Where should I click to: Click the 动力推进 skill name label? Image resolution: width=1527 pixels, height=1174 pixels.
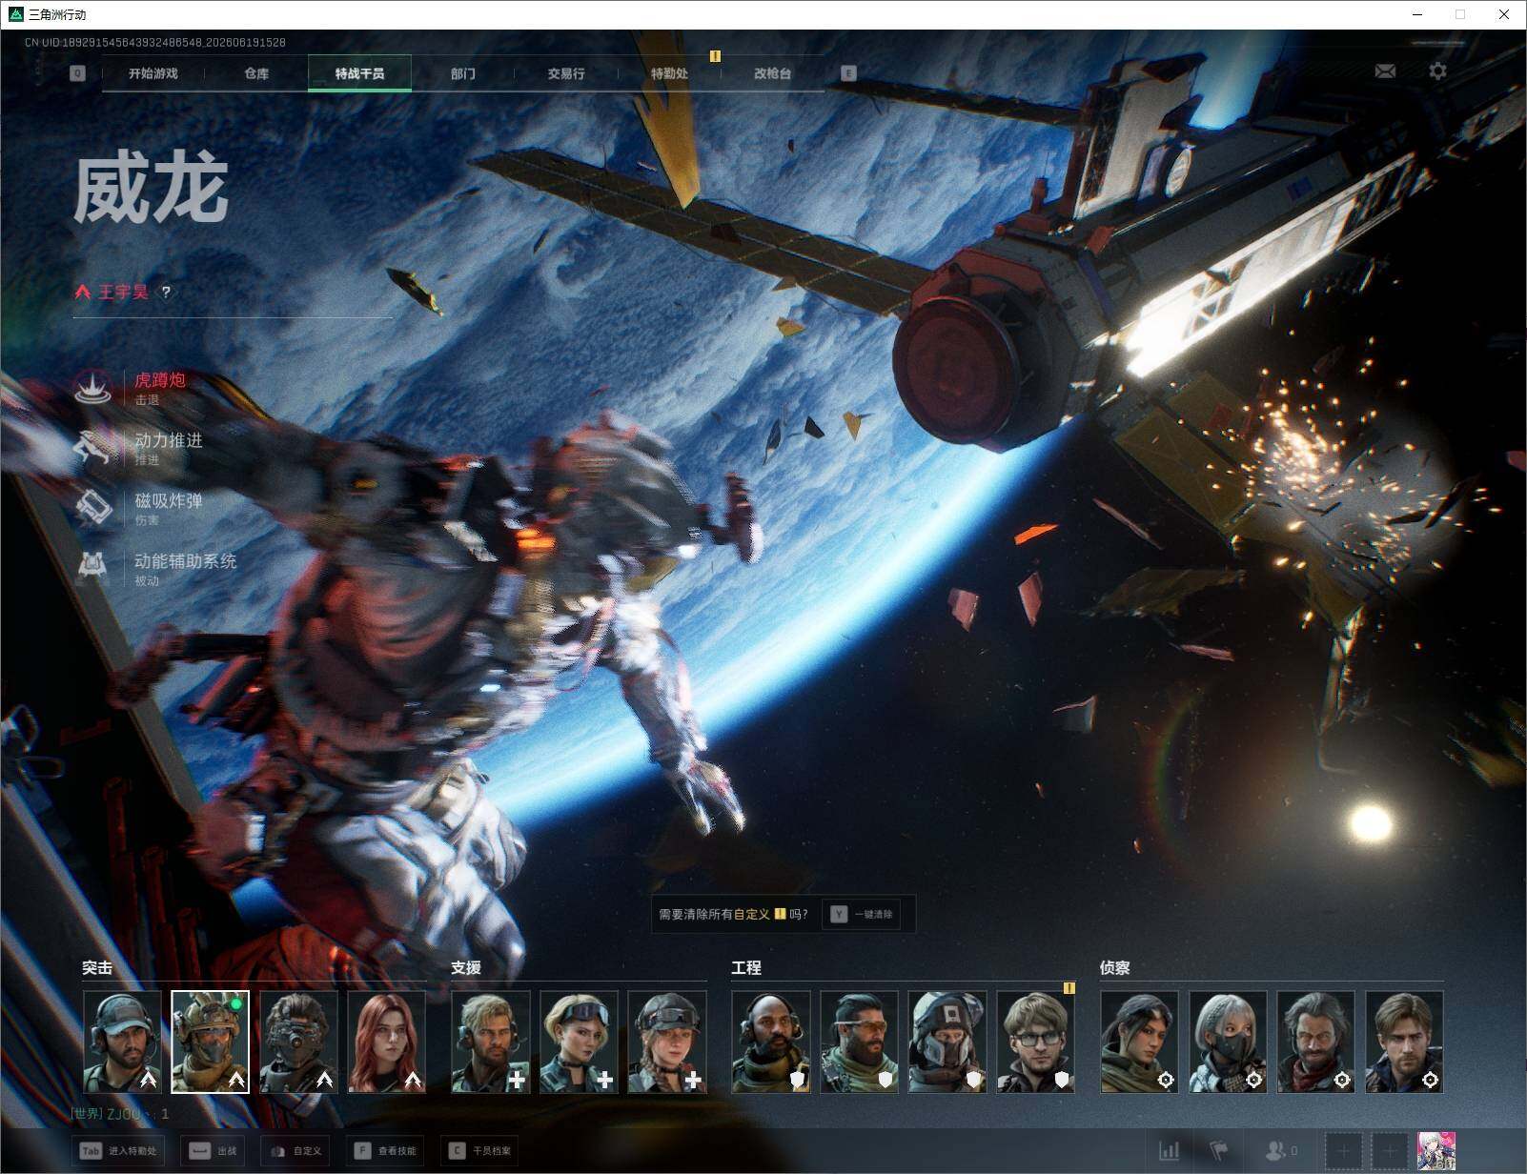(169, 440)
